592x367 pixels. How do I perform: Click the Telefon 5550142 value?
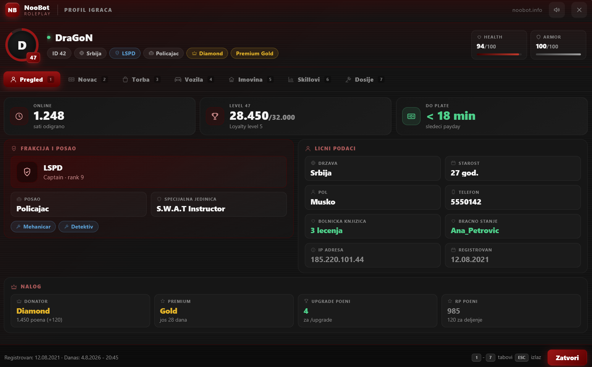[466, 202]
